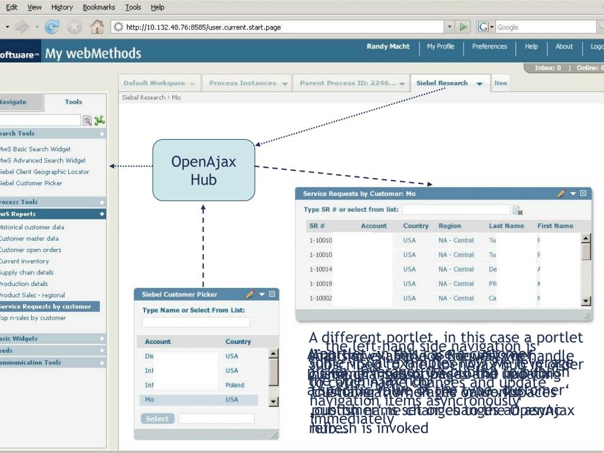Open MwS Advanced Search Widget
This screenshot has height=453, width=604.
tap(42, 160)
